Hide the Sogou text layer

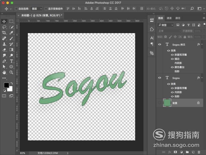160,78
